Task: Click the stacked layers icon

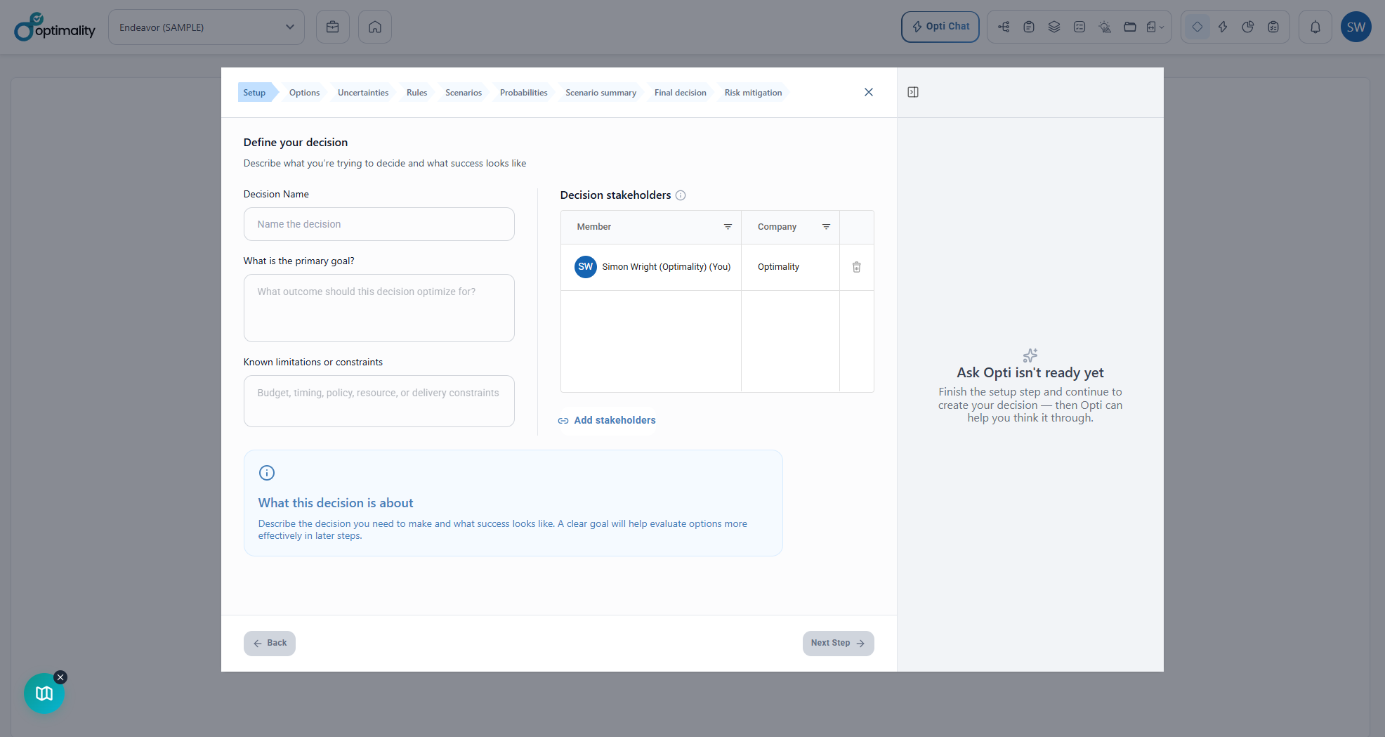Action: click(x=1054, y=27)
